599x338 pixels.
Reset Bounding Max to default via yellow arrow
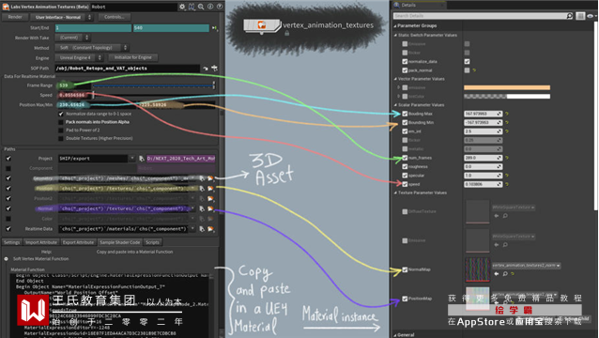tap(507, 114)
